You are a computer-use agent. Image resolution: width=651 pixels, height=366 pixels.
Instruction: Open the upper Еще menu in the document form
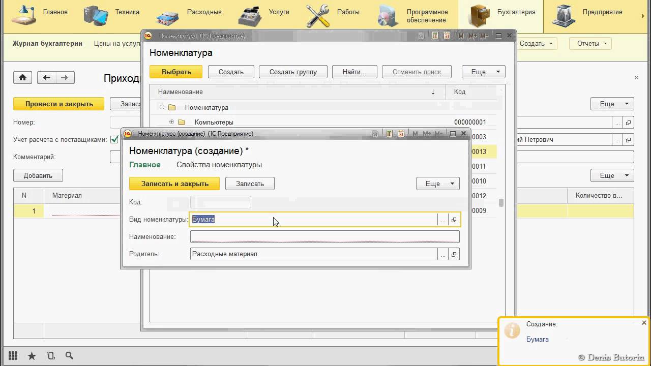pos(612,104)
